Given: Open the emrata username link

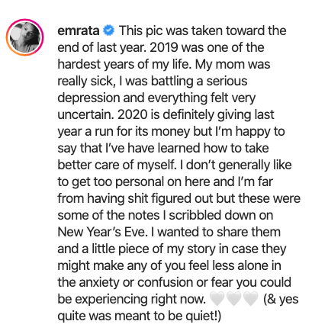Looking at the screenshot, I should click(79, 31).
